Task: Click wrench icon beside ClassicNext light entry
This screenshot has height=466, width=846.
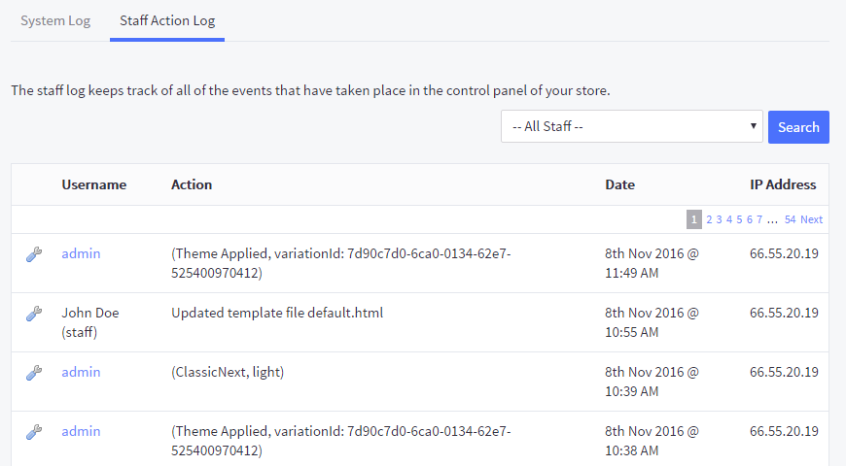Action: (x=33, y=373)
